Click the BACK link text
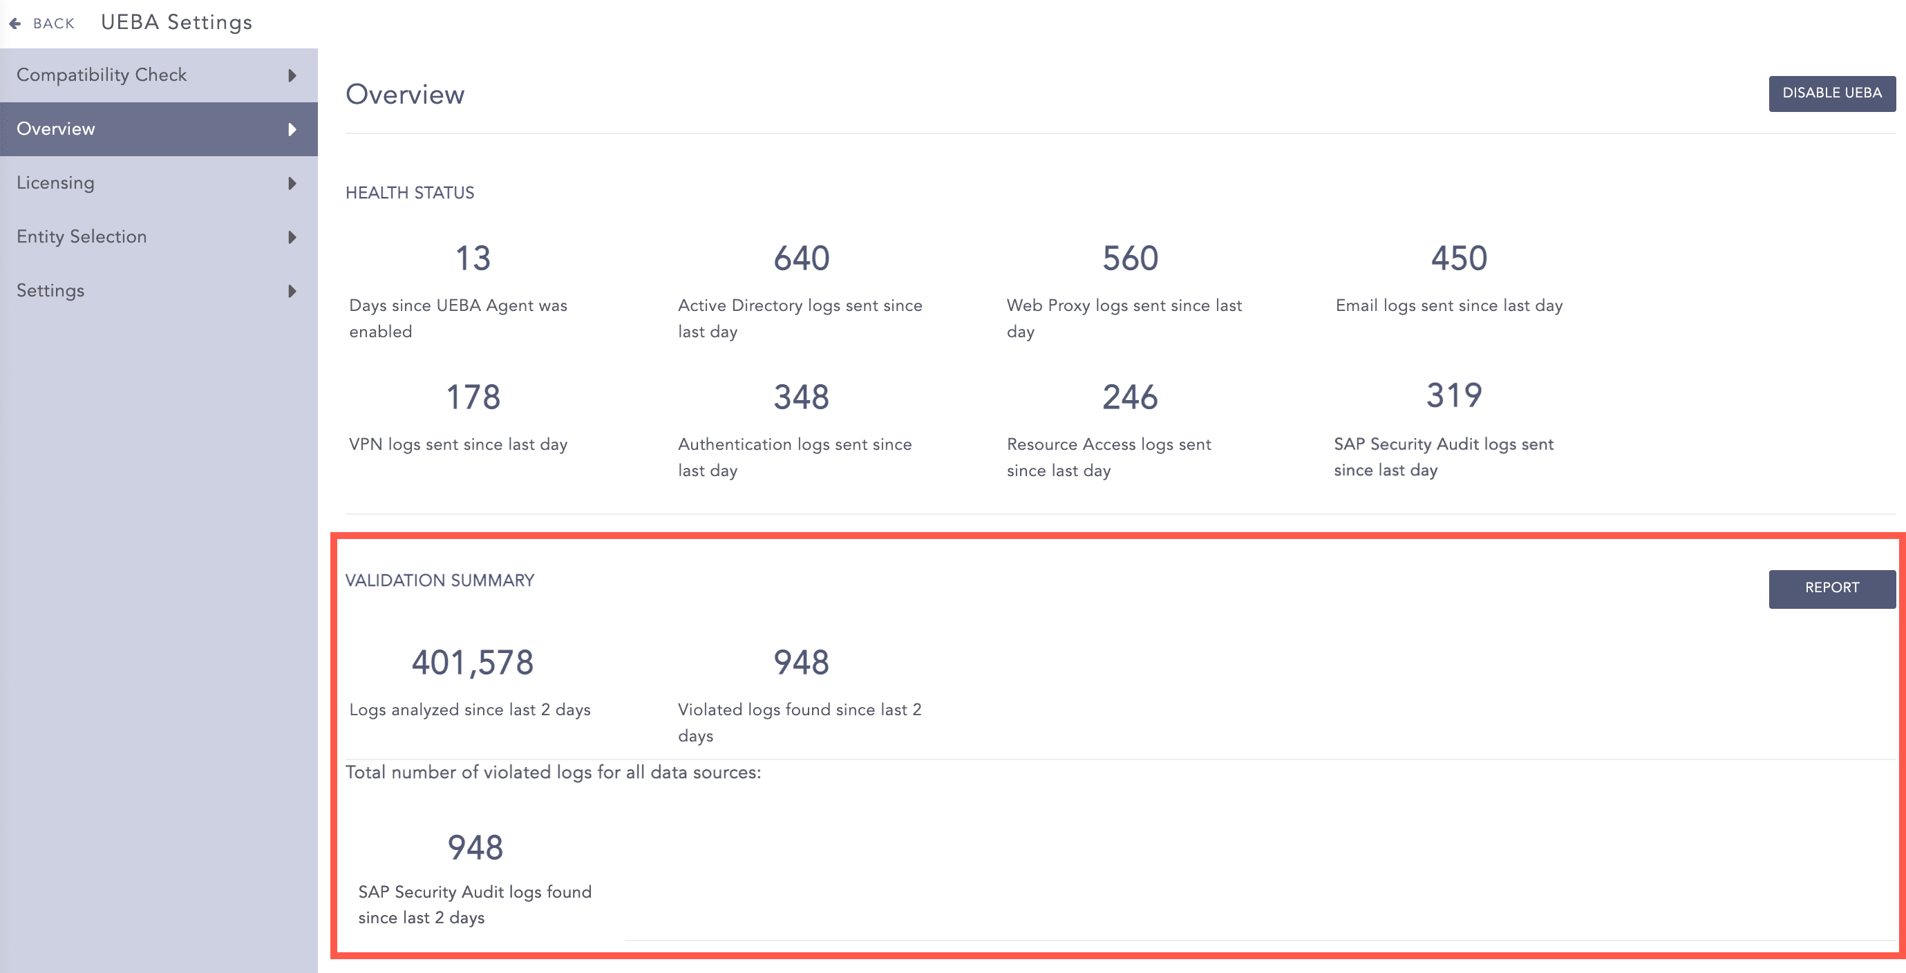Viewport: 1906px width, 973px height. click(54, 23)
